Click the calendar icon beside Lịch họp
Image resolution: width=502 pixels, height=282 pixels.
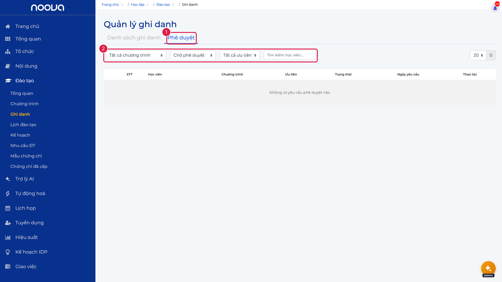(8, 208)
